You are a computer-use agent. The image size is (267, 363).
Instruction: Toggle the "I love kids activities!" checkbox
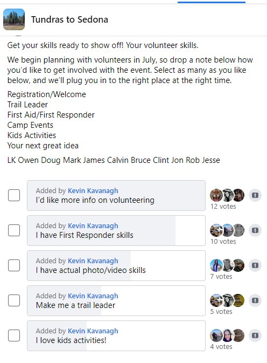[14, 335]
